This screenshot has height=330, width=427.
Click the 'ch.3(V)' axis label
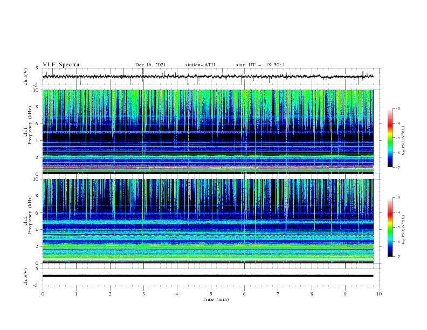click(26, 277)
